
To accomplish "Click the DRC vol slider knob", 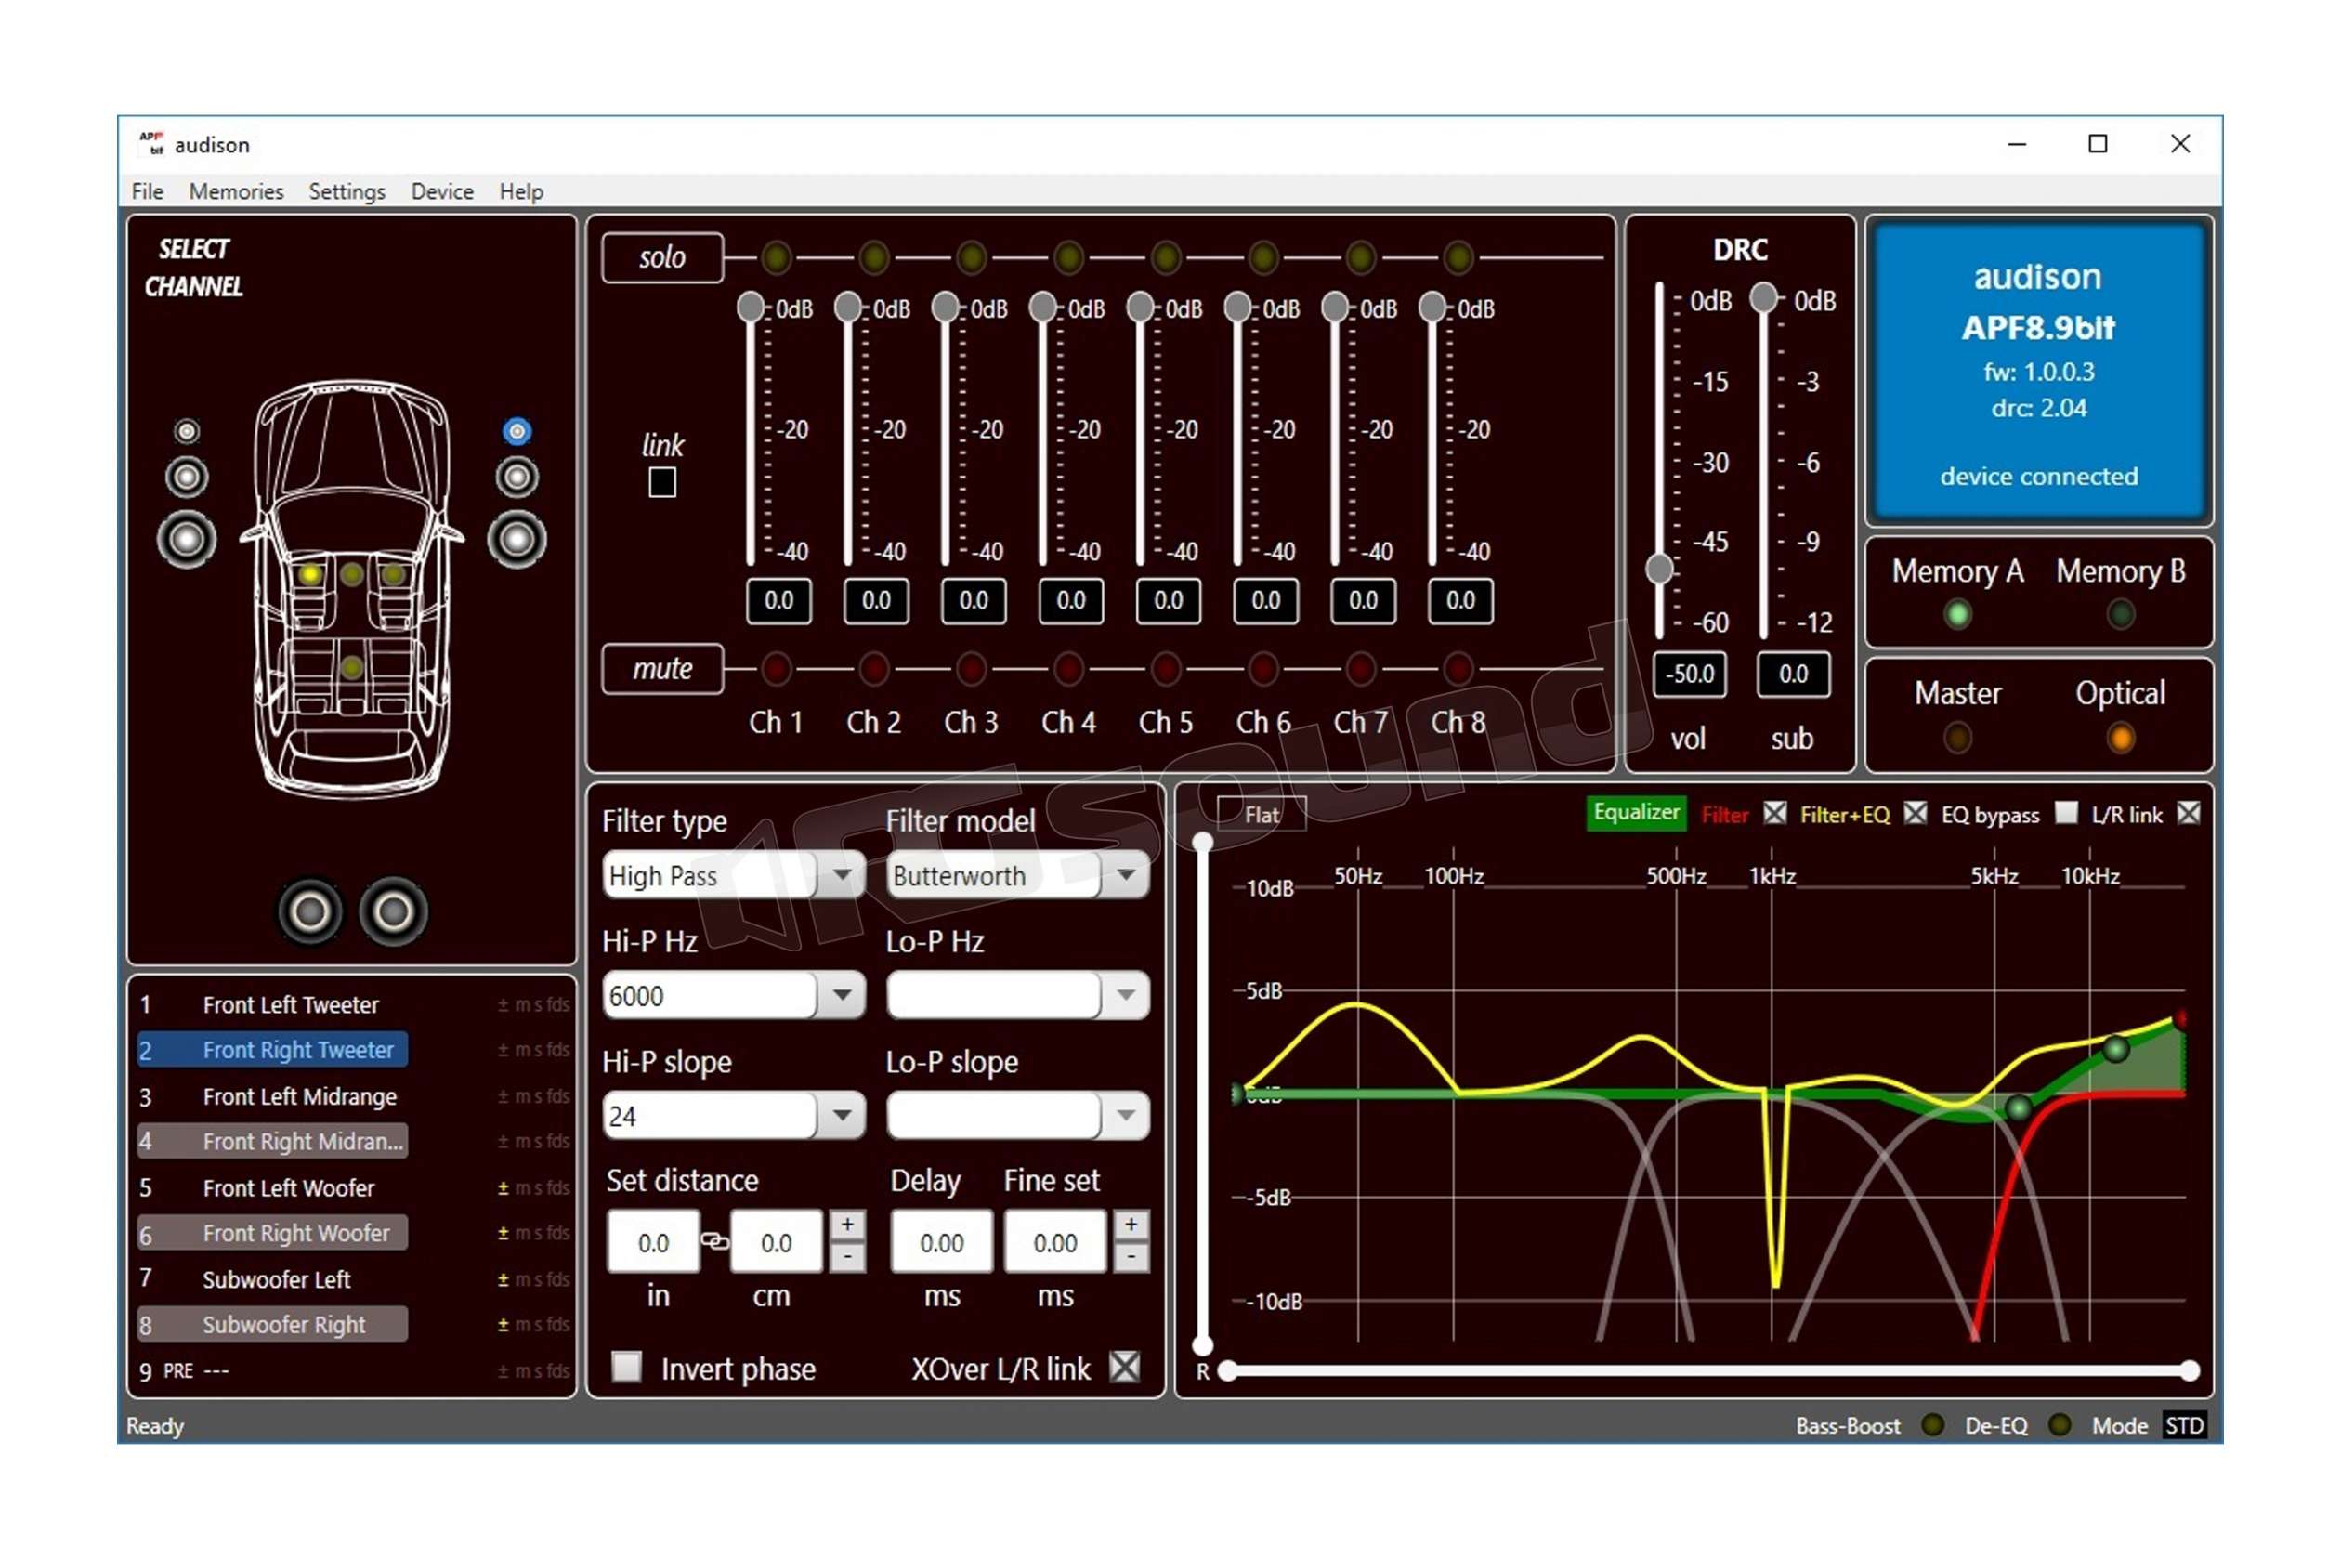I will coord(1659,569).
